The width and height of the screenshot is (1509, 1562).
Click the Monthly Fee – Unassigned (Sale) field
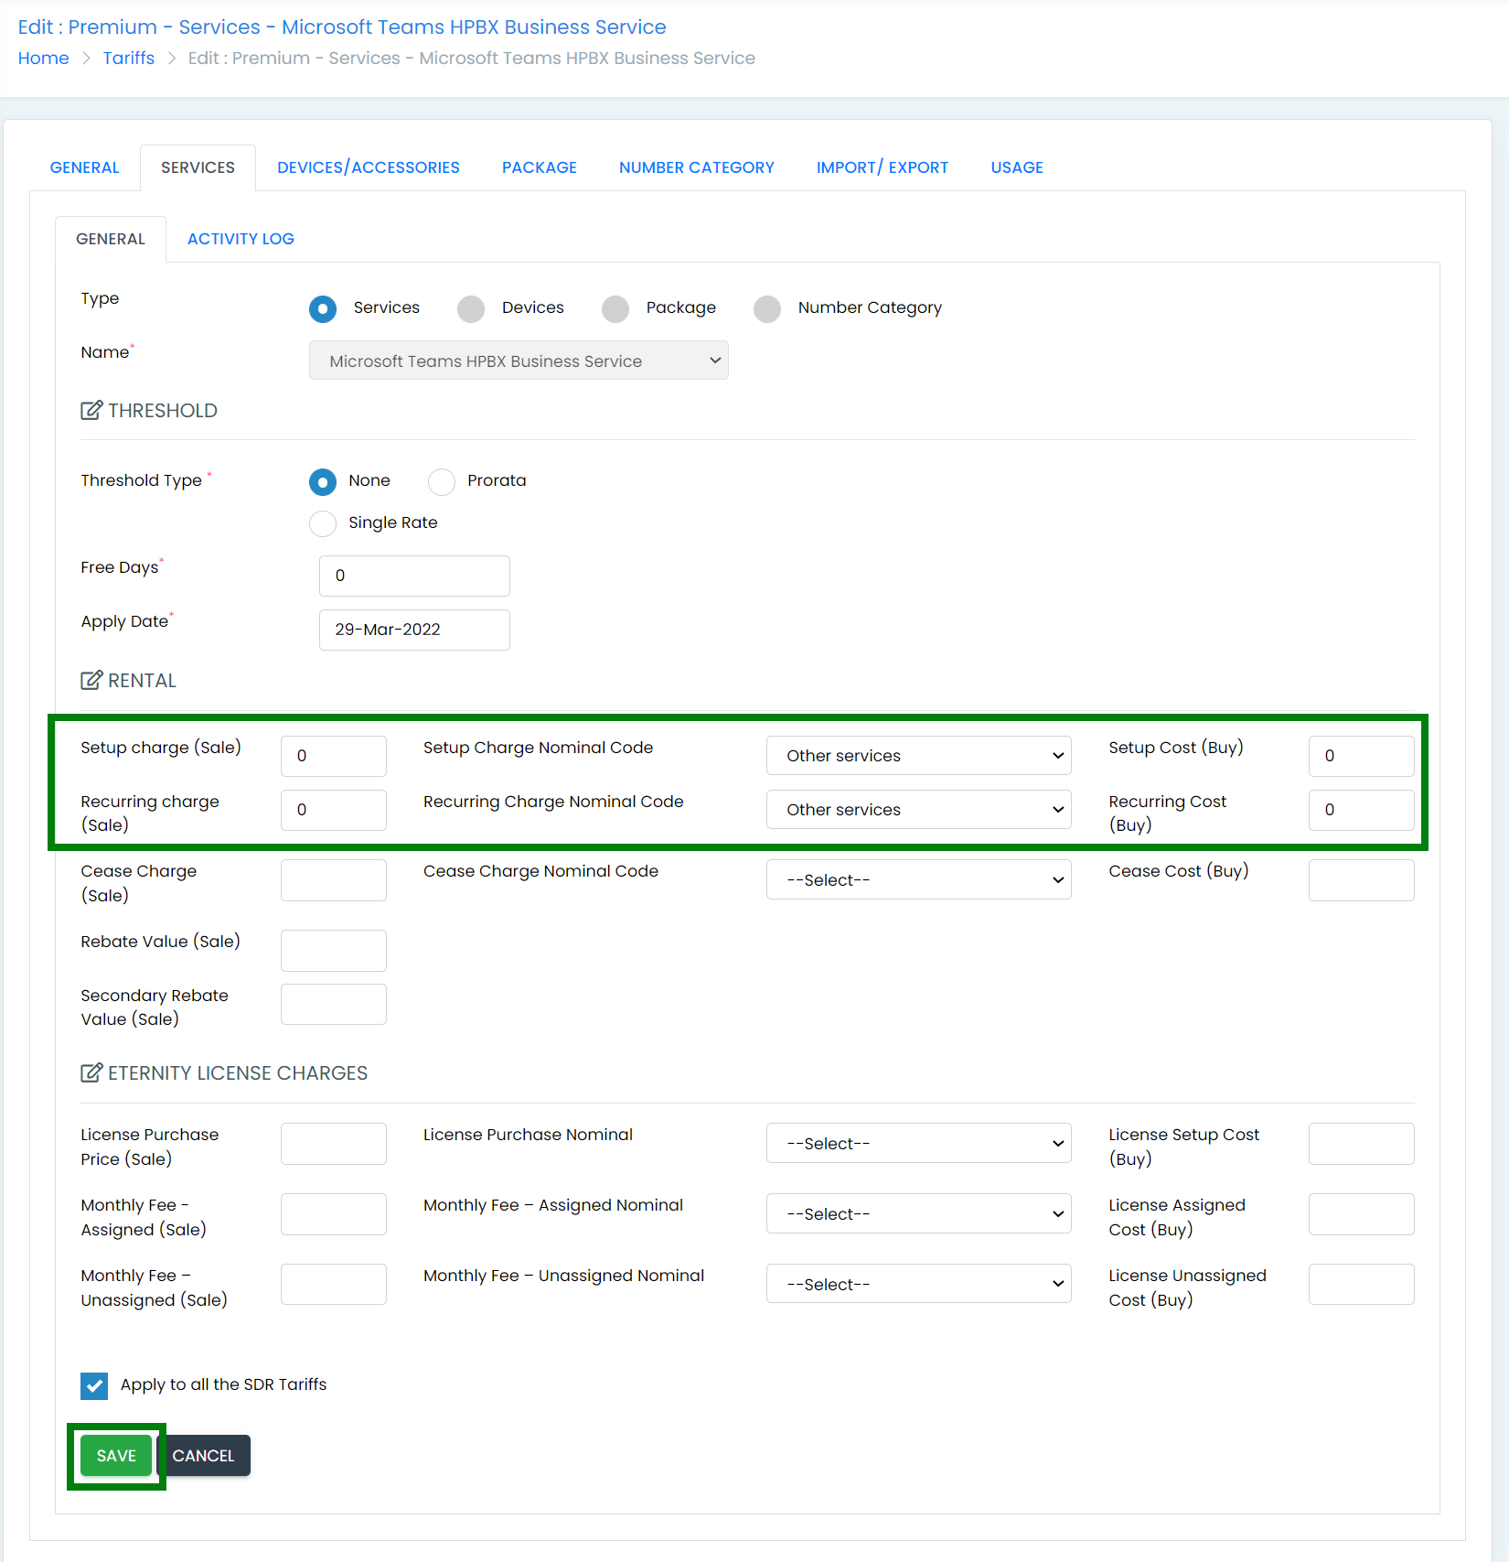click(x=334, y=1285)
